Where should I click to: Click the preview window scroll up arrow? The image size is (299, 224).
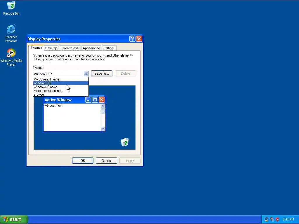point(103,106)
